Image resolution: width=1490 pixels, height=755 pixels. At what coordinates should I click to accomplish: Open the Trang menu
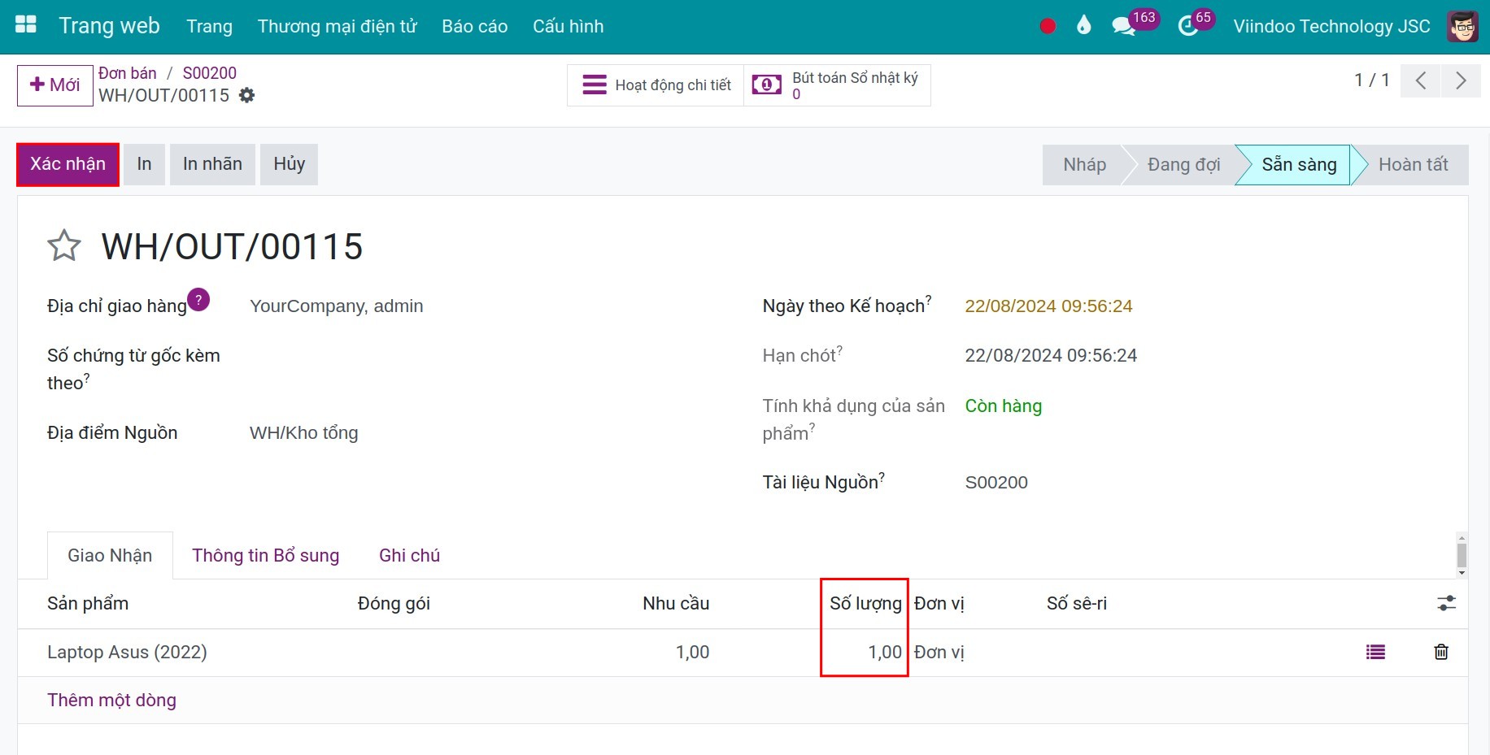click(x=209, y=26)
